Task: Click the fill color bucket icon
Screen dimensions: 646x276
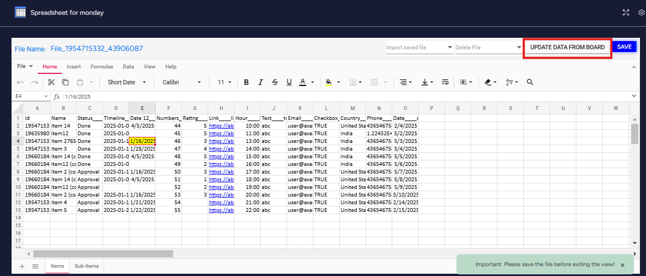Action: coord(328,82)
